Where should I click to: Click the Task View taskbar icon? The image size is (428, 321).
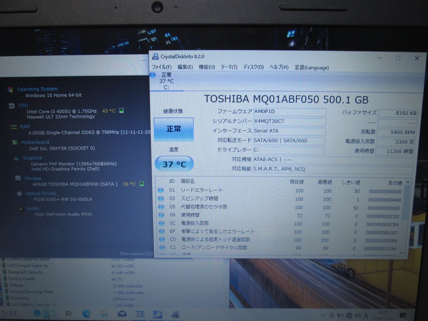point(68,313)
